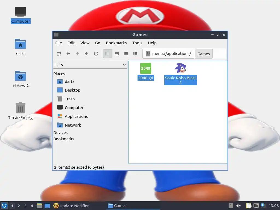Click status bar selection text

pyautogui.click(x=79, y=167)
